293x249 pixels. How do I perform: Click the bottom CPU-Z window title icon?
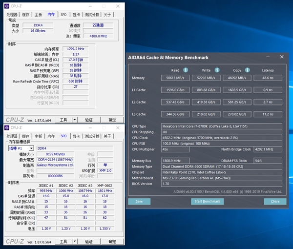(x=6, y=128)
